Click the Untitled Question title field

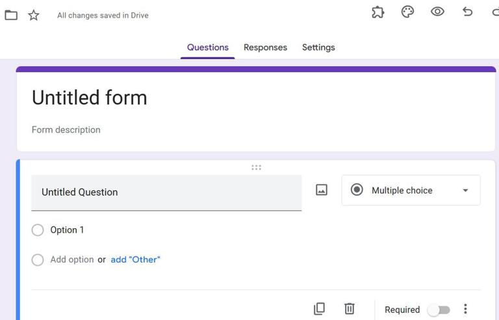coord(166,192)
